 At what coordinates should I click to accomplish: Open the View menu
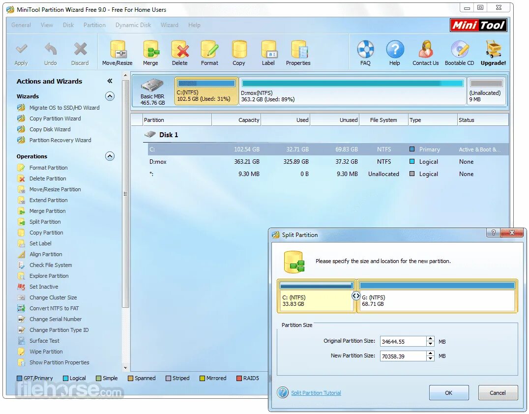(47, 25)
